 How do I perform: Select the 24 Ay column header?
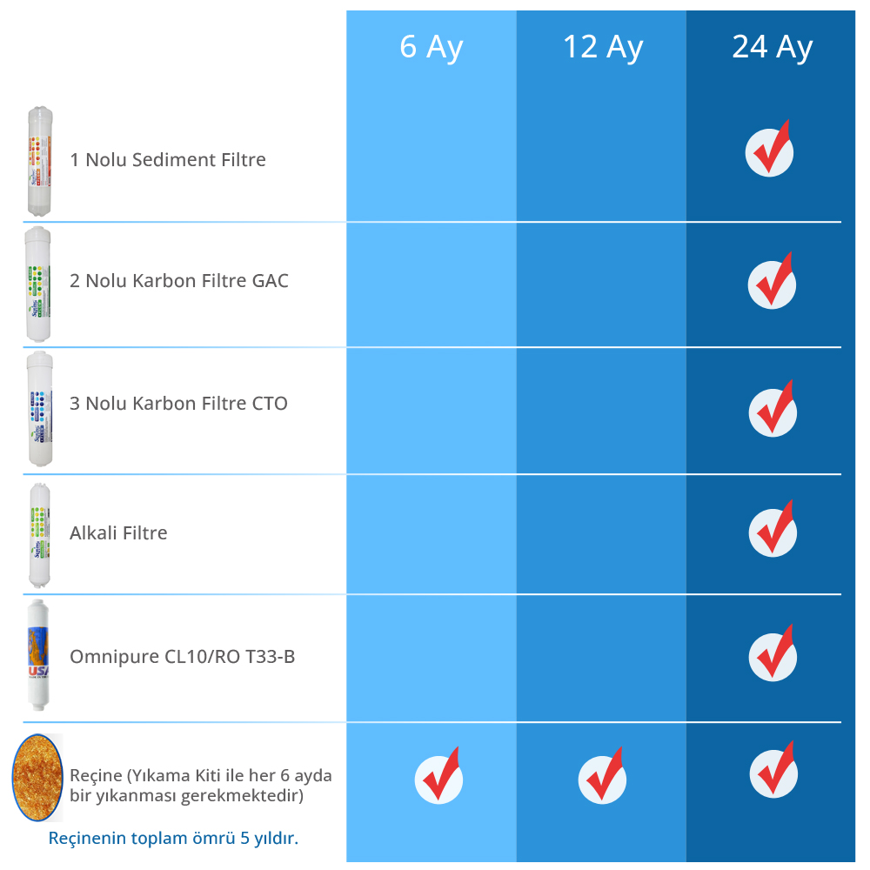(x=772, y=47)
